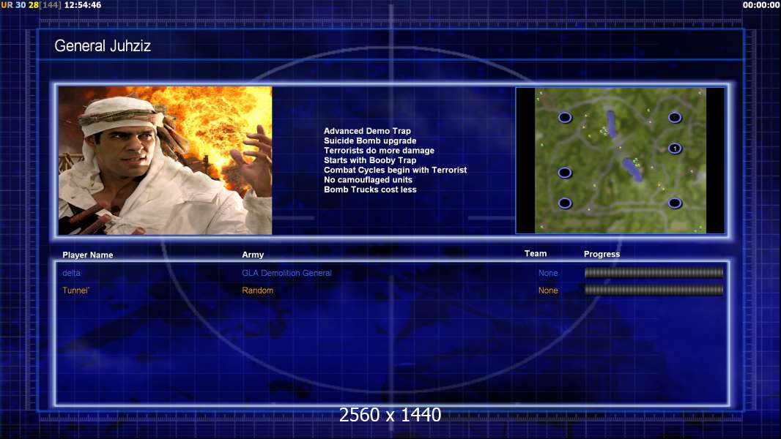Select the bottom-right start position circle on map
This screenshot has height=439, width=781.
point(675,203)
